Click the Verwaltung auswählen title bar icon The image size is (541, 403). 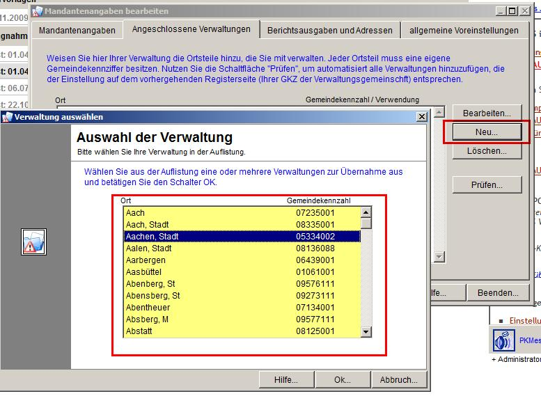pyautogui.click(x=7, y=117)
